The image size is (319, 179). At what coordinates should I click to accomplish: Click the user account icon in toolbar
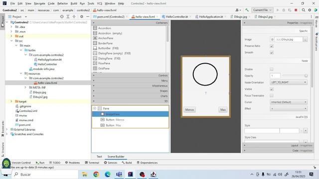tap(238, 10)
